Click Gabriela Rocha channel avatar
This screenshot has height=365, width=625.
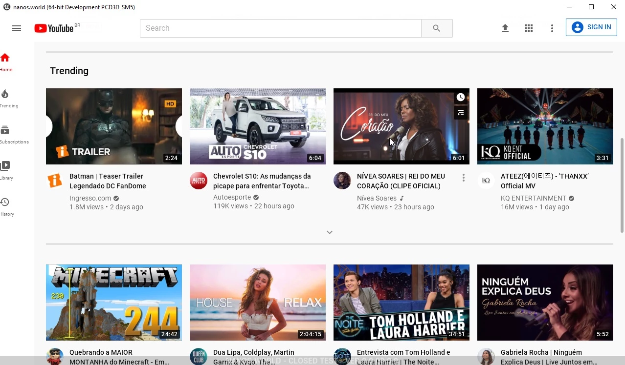tap(486, 356)
